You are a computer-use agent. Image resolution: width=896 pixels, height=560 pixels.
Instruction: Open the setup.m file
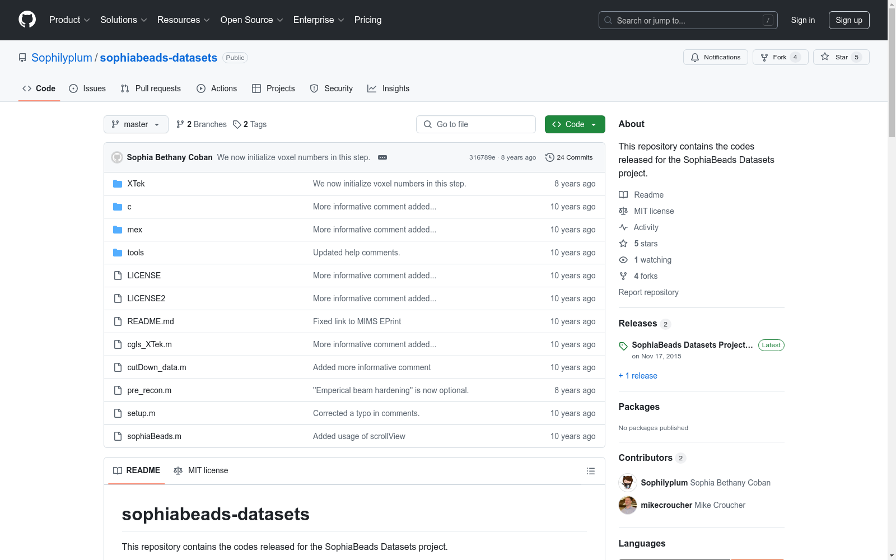pos(141,413)
